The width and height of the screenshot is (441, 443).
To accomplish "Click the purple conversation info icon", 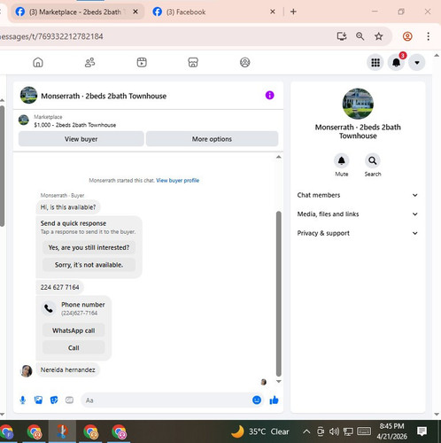I will (x=269, y=96).
